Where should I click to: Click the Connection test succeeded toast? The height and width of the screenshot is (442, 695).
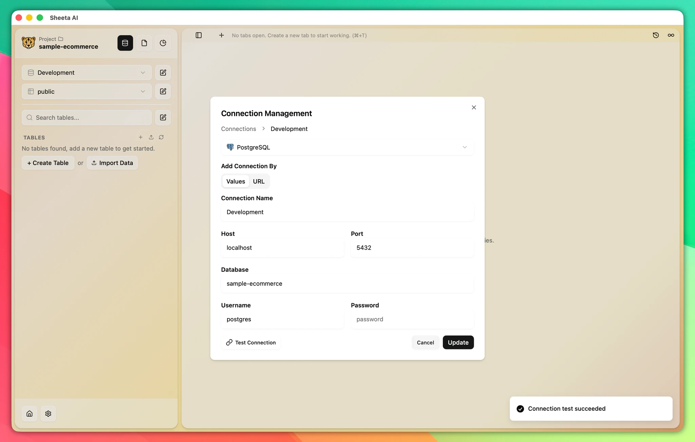coord(591,409)
